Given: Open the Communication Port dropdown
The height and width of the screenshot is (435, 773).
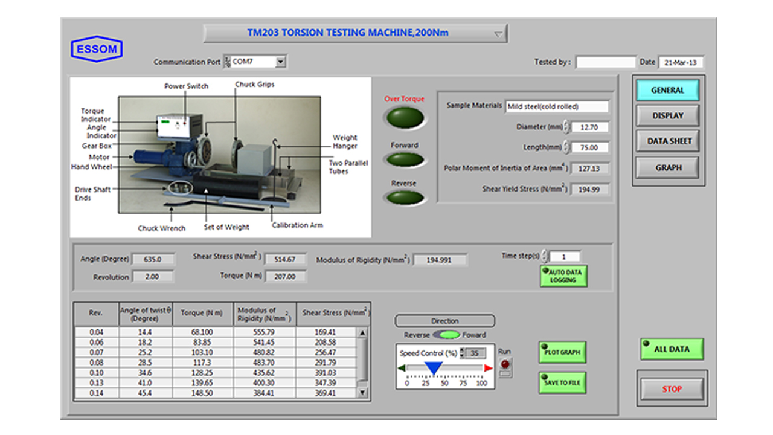Looking at the screenshot, I should tap(280, 62).
